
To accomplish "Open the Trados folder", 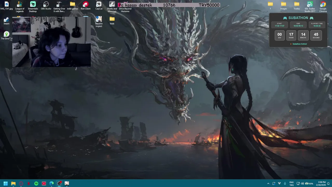I will click(297, 6).
